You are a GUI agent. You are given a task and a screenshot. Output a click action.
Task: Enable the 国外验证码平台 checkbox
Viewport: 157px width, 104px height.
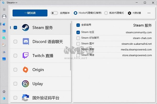pyautogui.click(x=15, y=98)
